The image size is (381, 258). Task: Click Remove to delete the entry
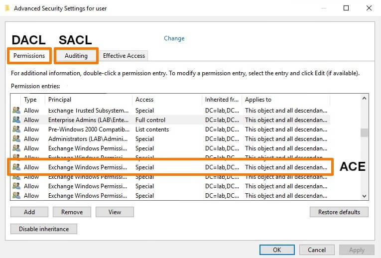[72, 212]
